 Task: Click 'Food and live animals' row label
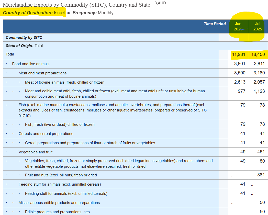[x=31, y=64]
